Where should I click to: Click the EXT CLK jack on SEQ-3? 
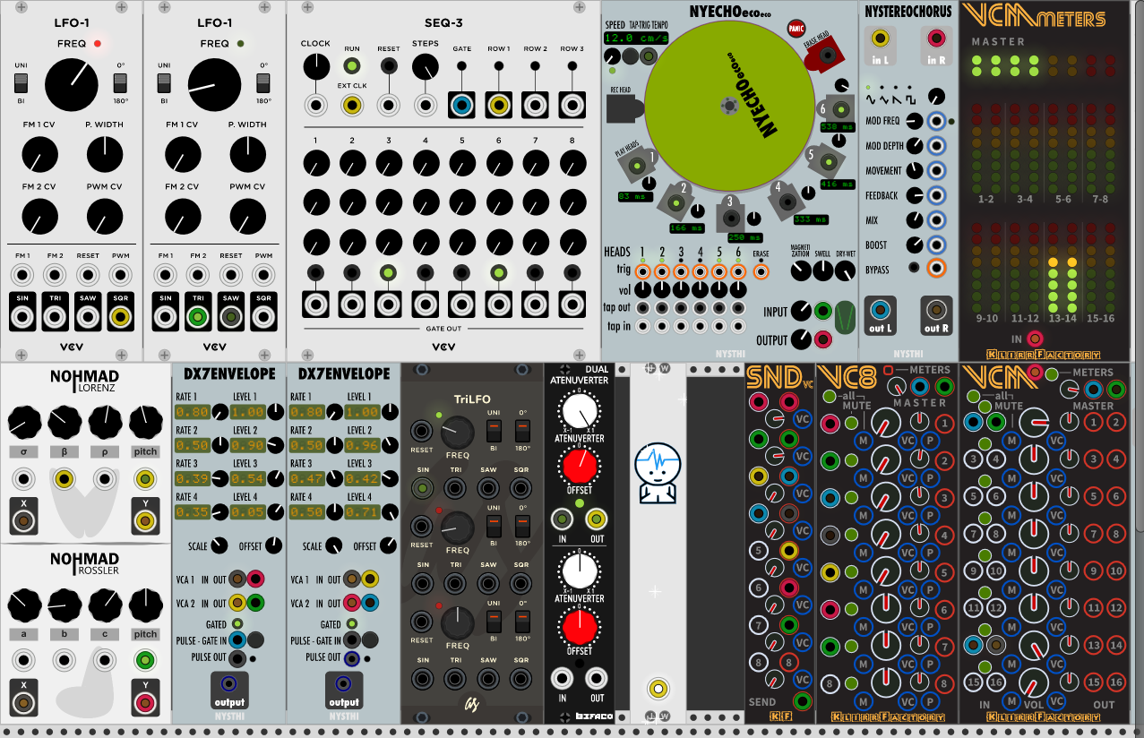coord(352,106)
